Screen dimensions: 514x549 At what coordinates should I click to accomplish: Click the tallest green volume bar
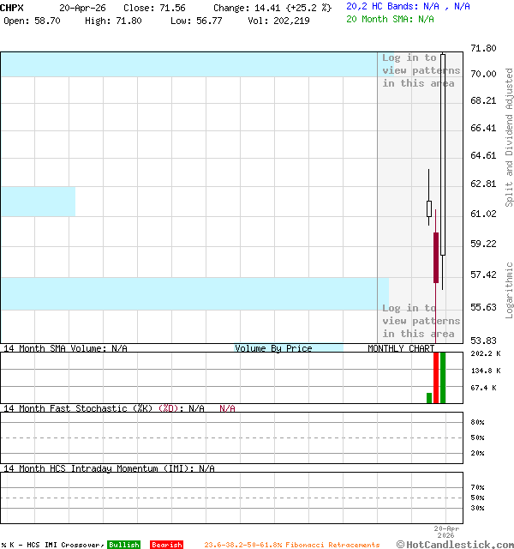(x=443, y=377)
